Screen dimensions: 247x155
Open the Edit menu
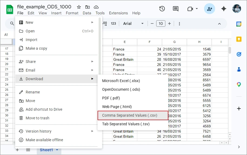(x=31, y=13)
